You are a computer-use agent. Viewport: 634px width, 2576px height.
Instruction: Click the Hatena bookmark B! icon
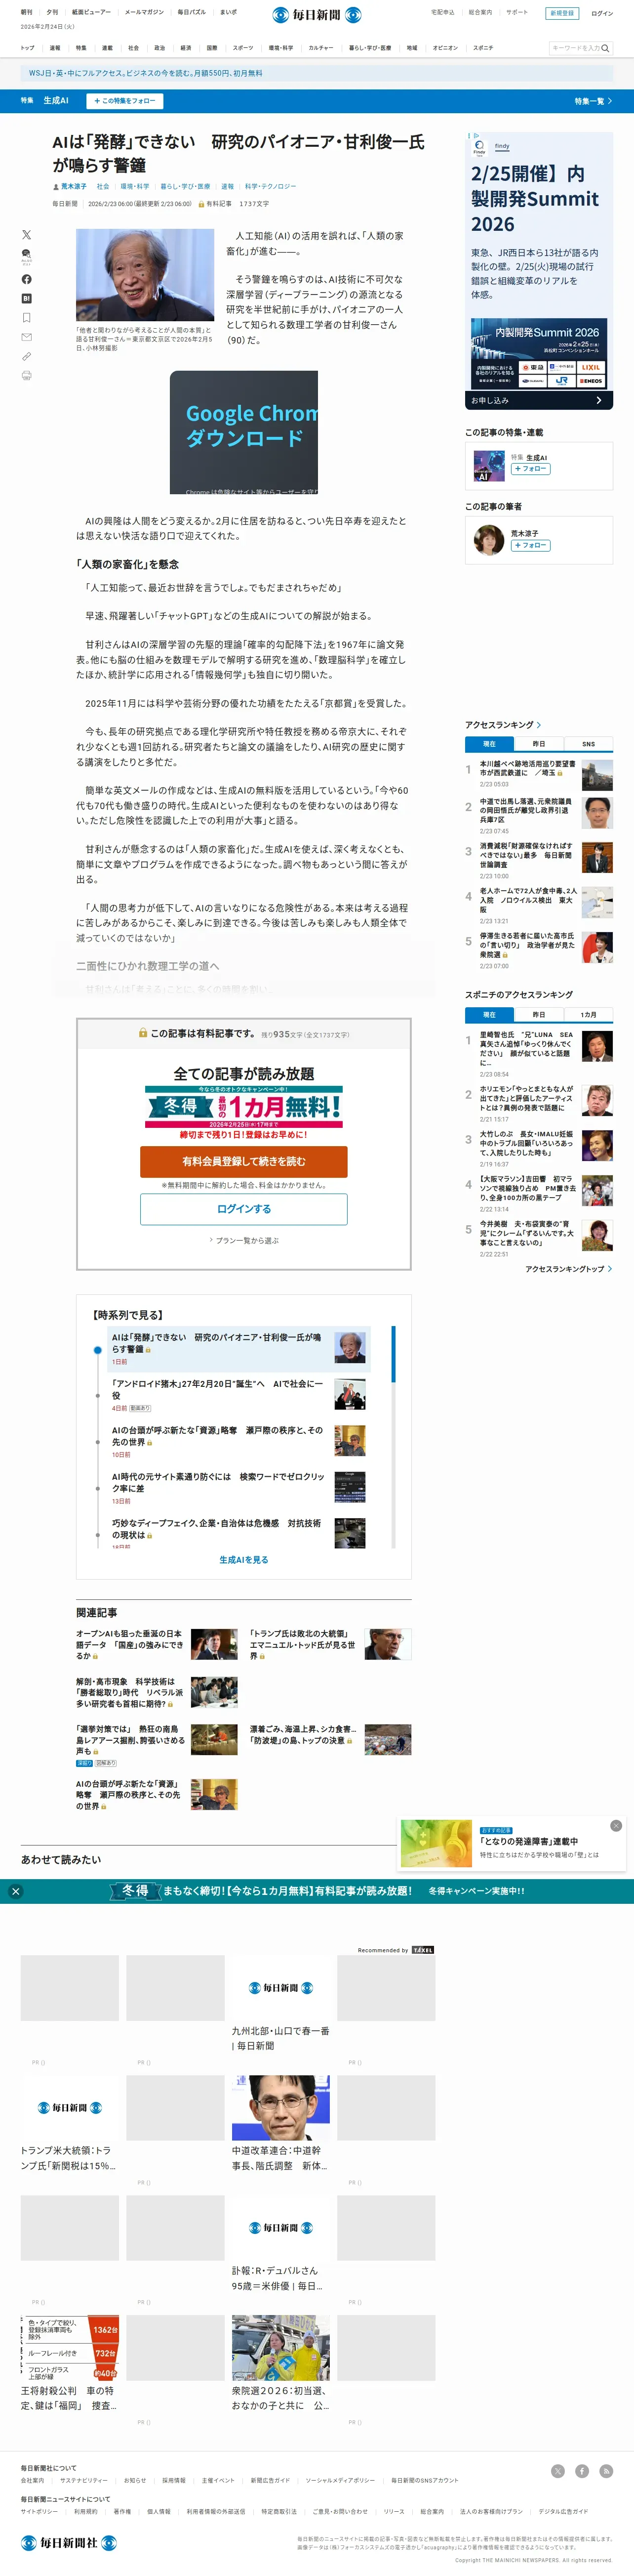[26, 298]
